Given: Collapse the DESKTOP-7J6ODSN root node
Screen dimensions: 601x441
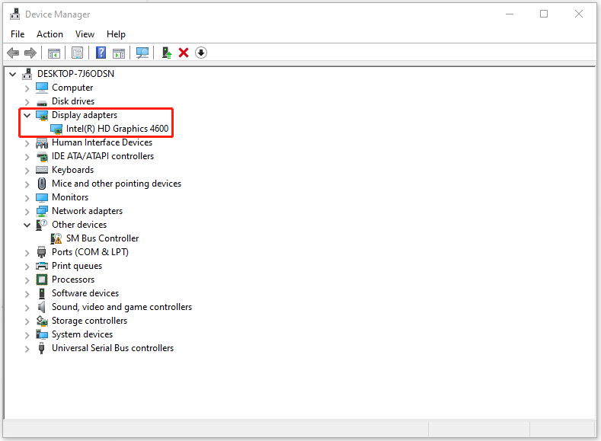Looking at the screenshot, I should click(x=13, y=74).
